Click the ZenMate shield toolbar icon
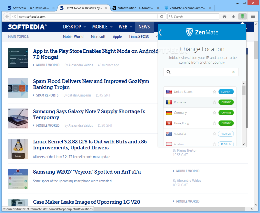 (x=242, y=16)
